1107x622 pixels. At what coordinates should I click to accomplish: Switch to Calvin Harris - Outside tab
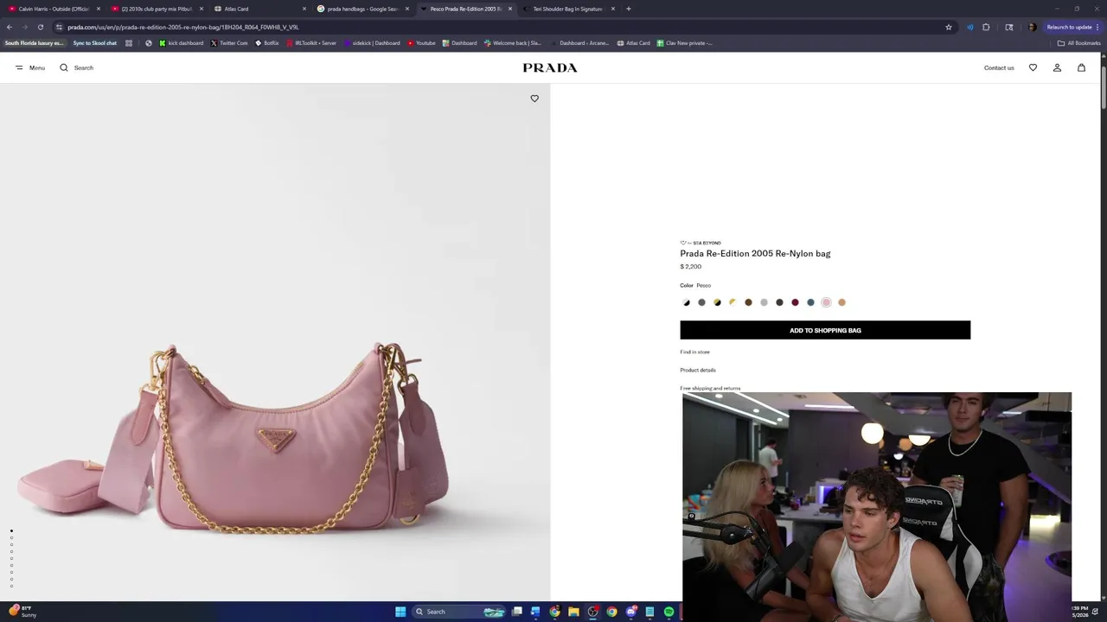[x=54, y=9]
